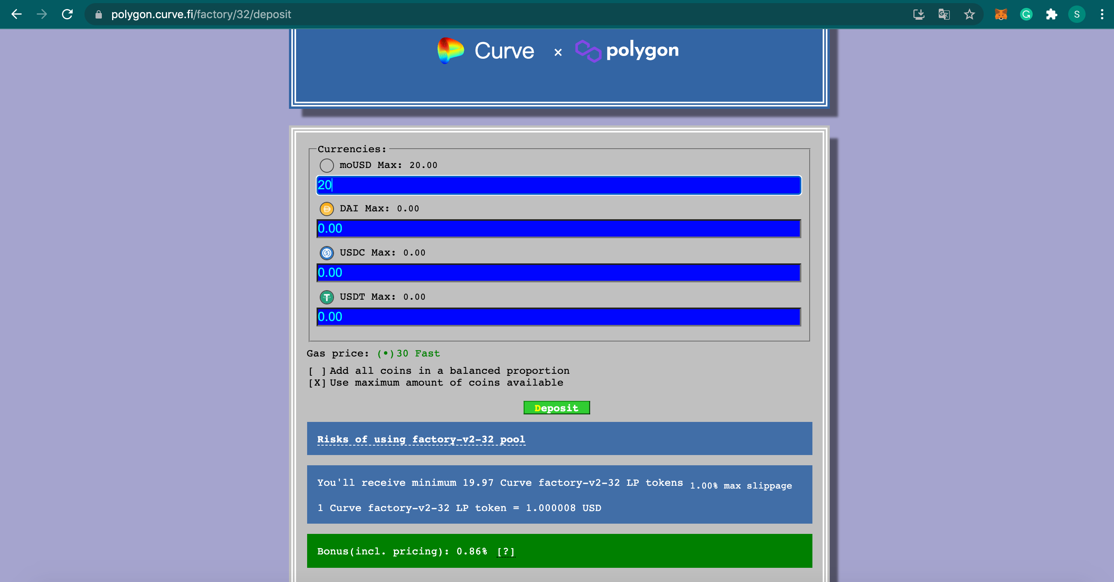The width and height of the screenshot is (1114, 582).
Task: Click the browser forward arrow
Action: click(41, 14)
